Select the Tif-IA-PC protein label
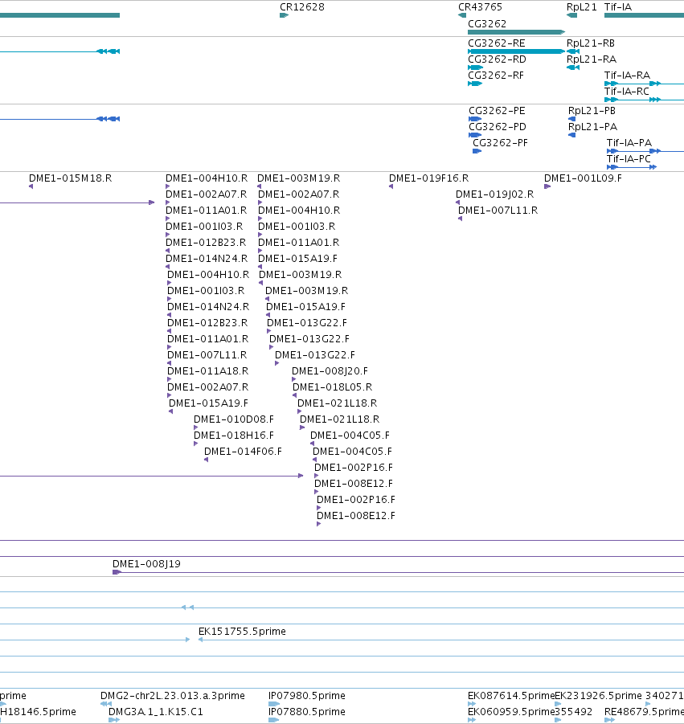Image resolution: width=684 pixels, height=724 pixels. point(629,159)
